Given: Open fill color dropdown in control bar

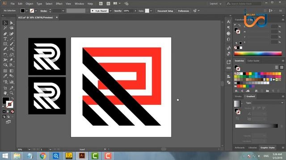Looking at the screenshot, I should (27, 11).
